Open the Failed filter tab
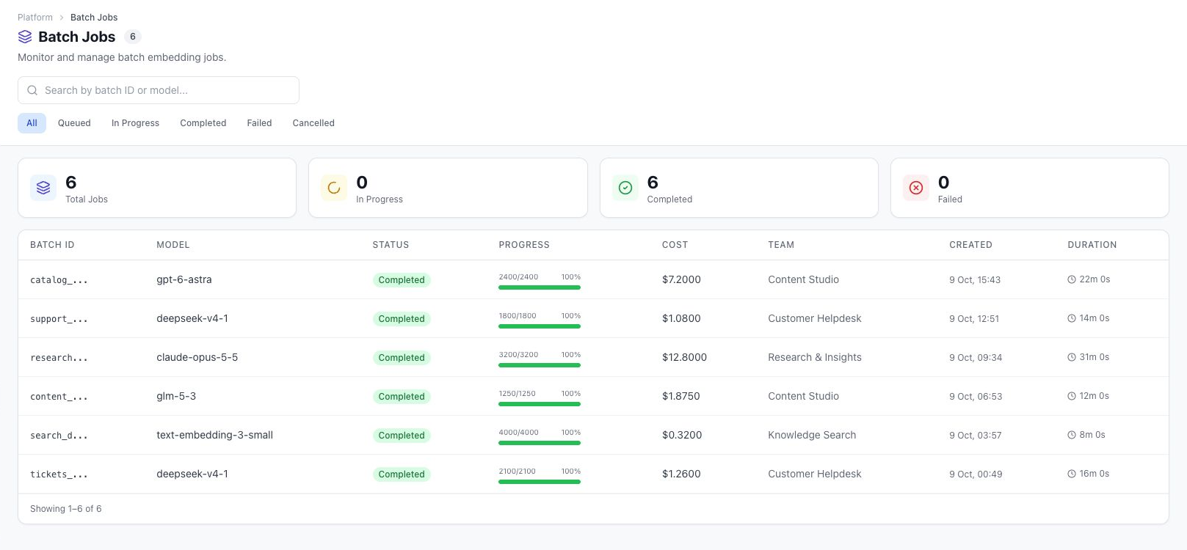1187x550 pixels. click(x=259, y=123)
